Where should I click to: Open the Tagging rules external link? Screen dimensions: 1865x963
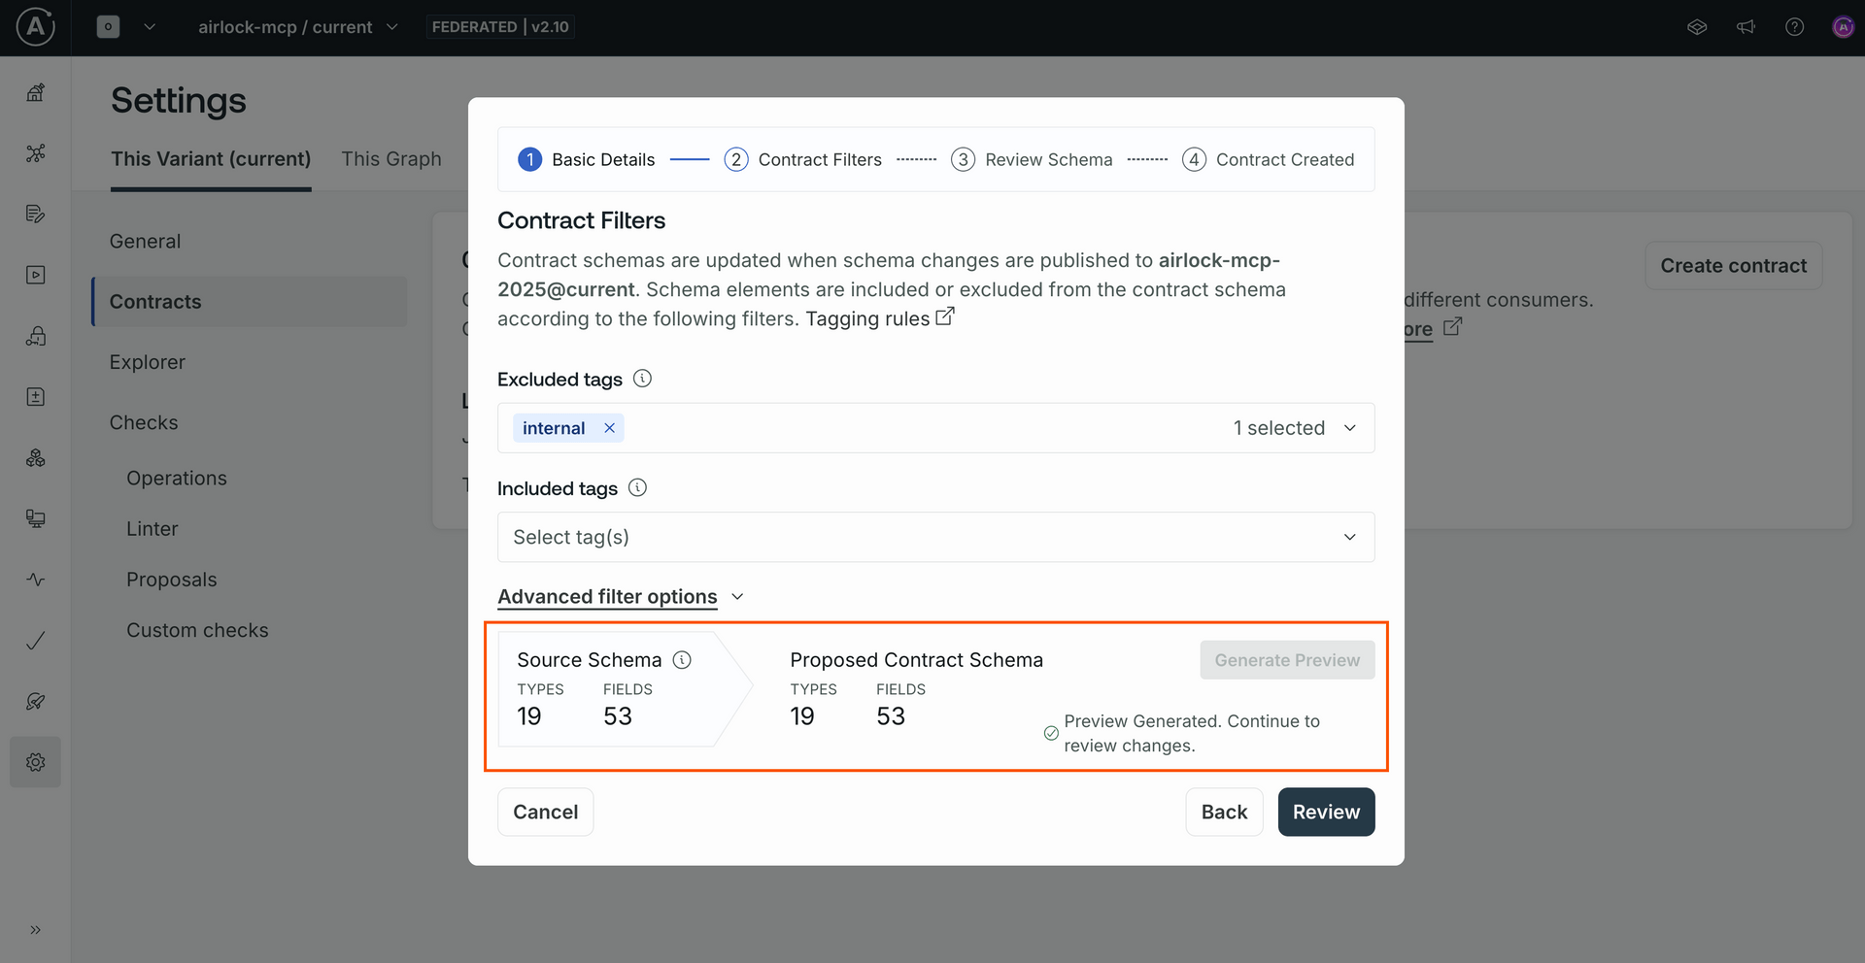point(944,315)
